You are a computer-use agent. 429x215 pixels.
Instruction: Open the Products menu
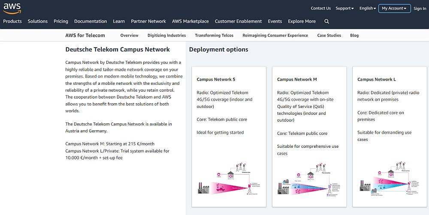(x=12, y=21)
